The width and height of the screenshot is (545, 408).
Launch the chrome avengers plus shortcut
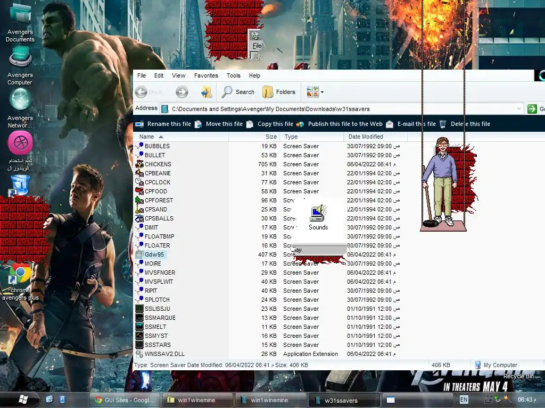(20, 282)
